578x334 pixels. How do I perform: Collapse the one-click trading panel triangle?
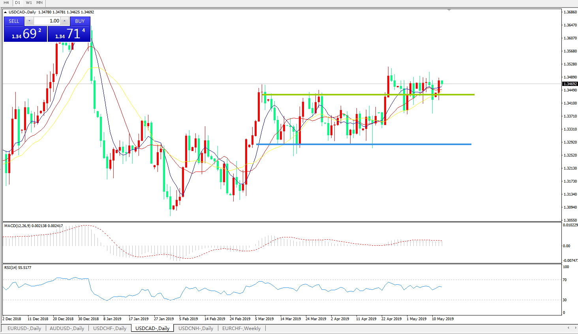pyautogui.click(x=5, y=12)
